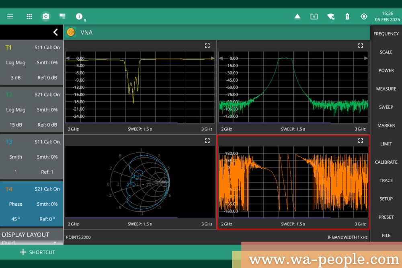
Task: Add a new SHORTCUT
Action: click(37, 252)
